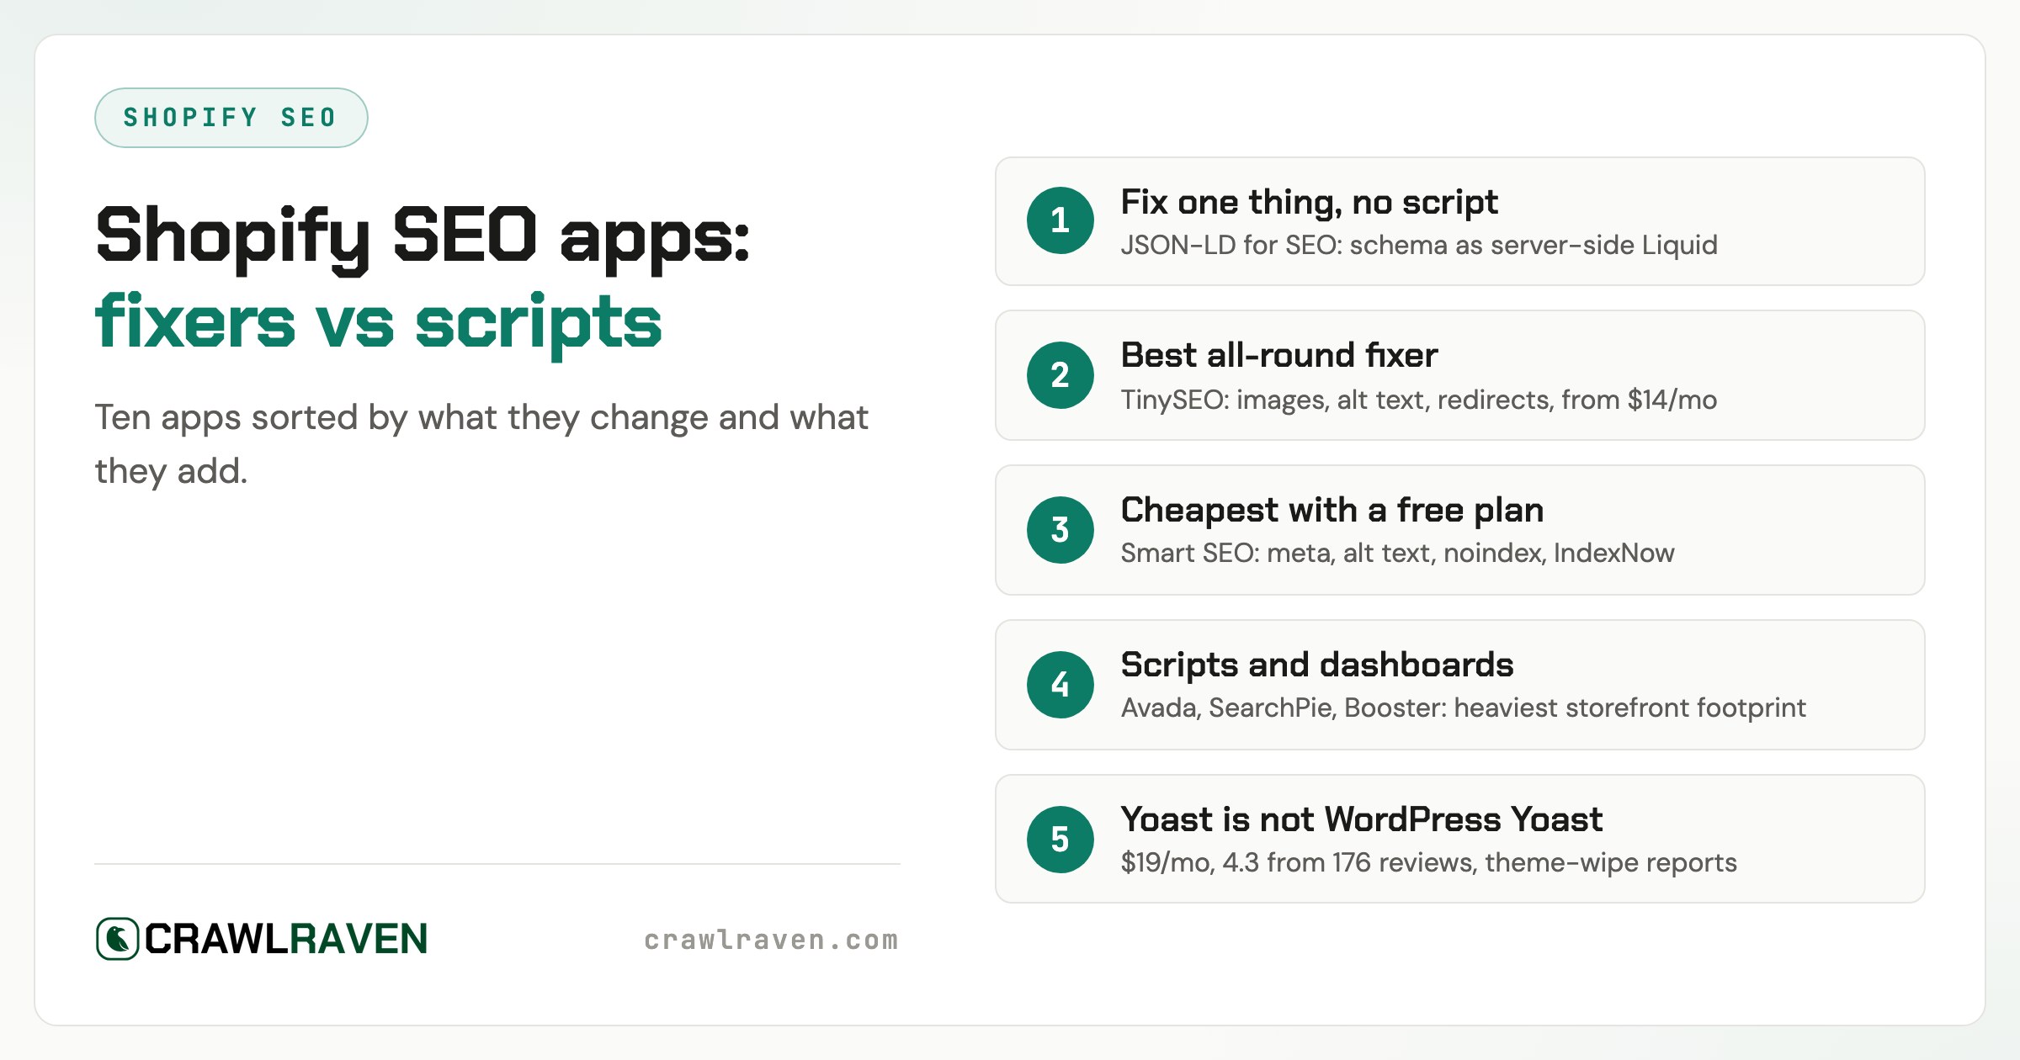Select the 'Yoast is not WordPress Yoast' heading

(1362, 819)
